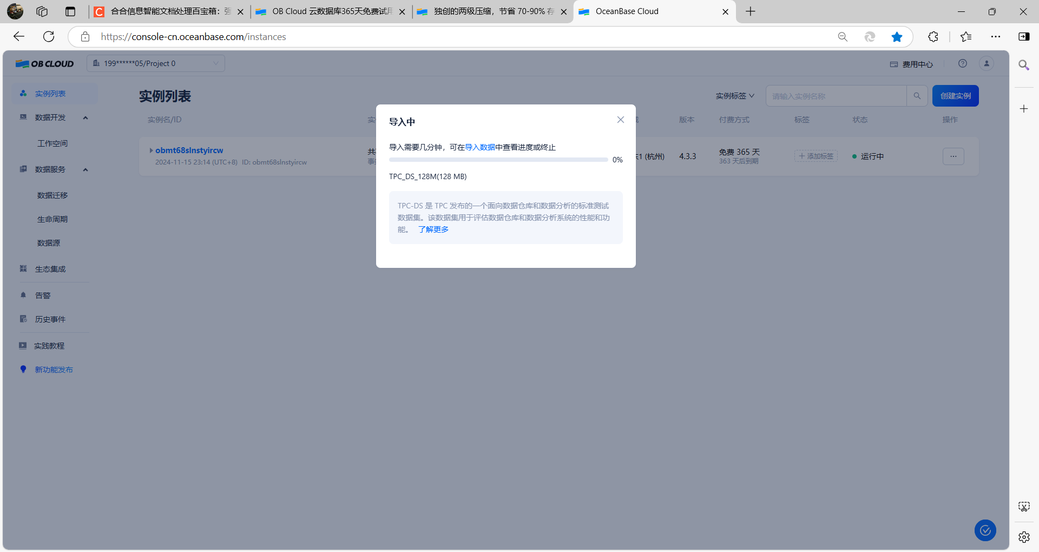Viewport: 1039px width, 552px height.
Task: Select the 实例列表 sidebar icon
Action: (23, 93)
